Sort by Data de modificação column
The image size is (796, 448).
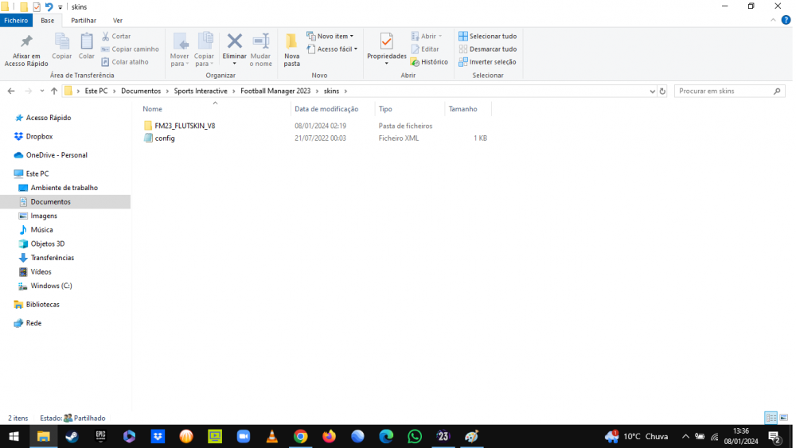click(326, 109)
